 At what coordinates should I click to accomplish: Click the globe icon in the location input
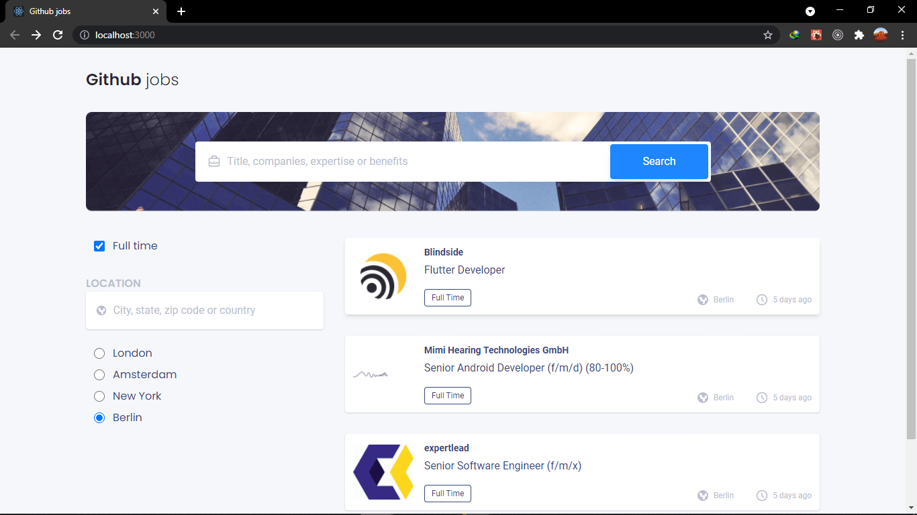coord(101,310)
